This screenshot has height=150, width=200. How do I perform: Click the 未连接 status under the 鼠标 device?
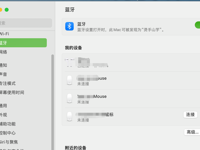83,120
